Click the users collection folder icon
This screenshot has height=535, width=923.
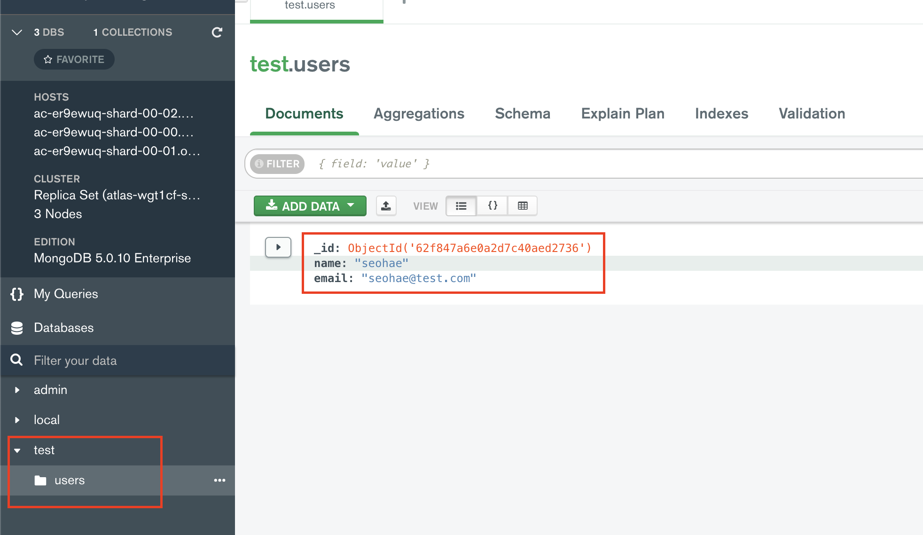point(40,480)
